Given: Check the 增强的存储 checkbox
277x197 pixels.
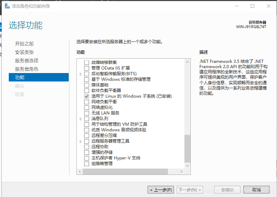Looking at the screenshot, I should click(87, 152).
